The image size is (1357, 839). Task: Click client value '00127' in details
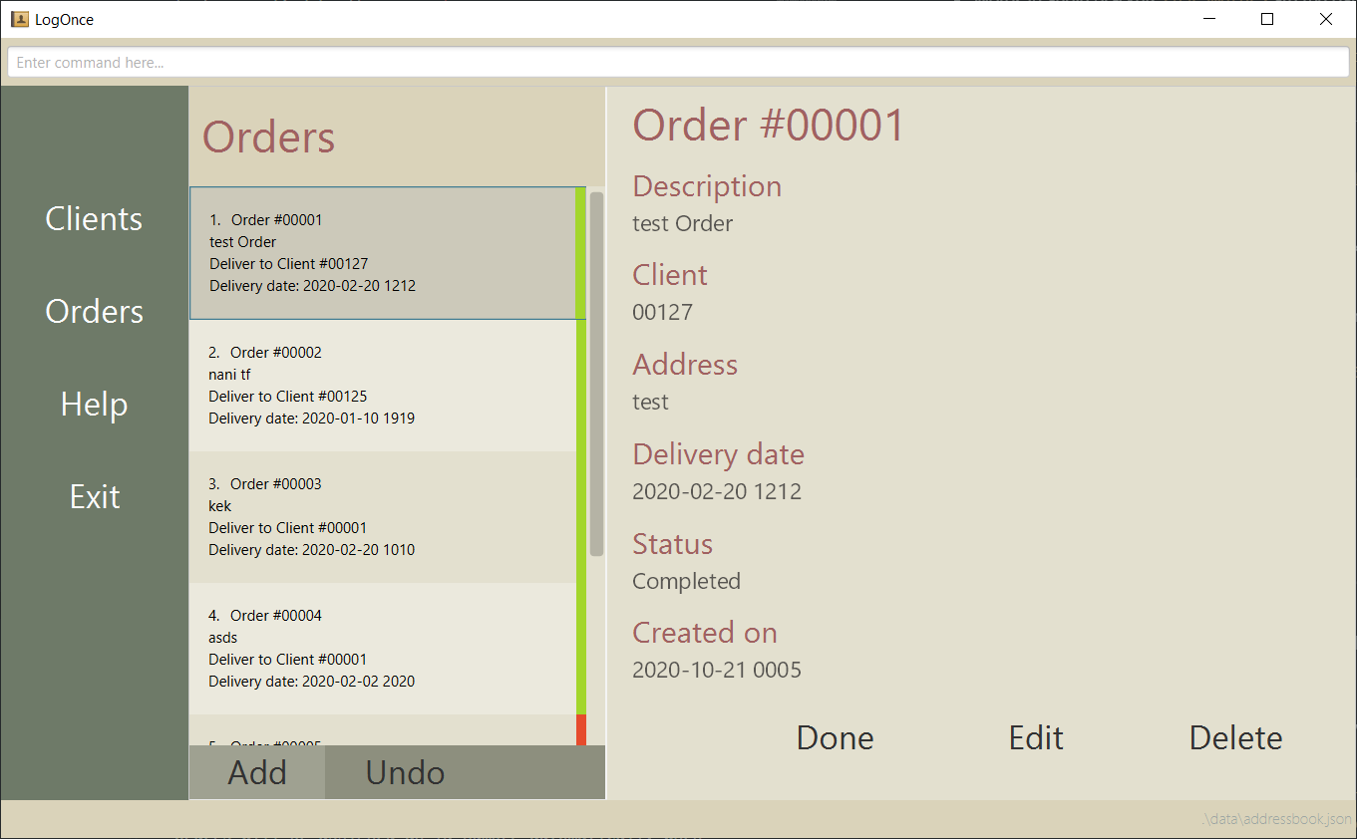pos(662,312)
